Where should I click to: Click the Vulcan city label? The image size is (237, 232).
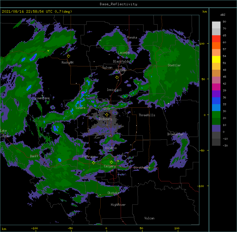coord(149,218)
